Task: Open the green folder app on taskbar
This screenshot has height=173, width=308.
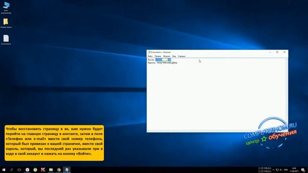Action: click(51, 170)
